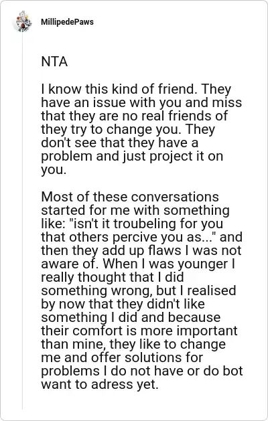Click the line "than mine, they like to change"
The width and height of the screenshot is (268, 421).
click(133, 344)
